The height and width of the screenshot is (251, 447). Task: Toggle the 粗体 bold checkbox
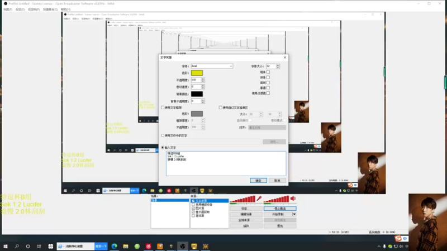pos(268,72)
